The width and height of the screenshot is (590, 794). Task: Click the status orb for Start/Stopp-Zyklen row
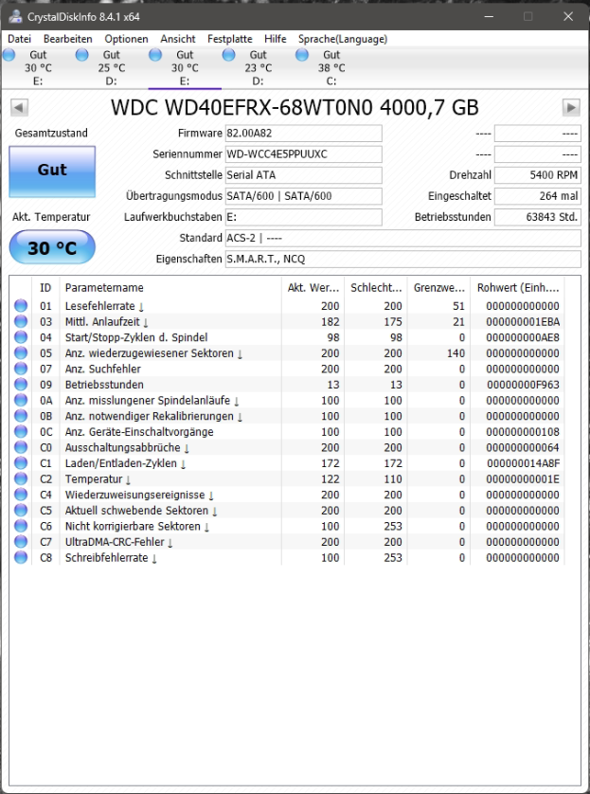[x=21, y=337]
